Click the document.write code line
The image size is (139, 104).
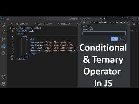point(54,51)
